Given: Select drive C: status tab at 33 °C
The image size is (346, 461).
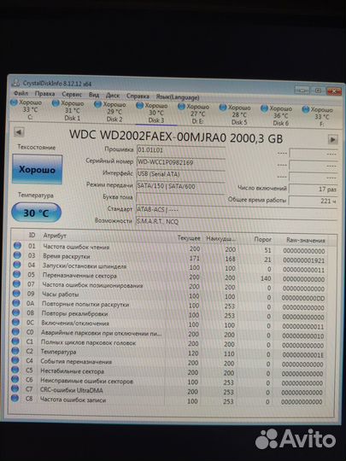Looking at the screenshot, I should pos(26,109).
